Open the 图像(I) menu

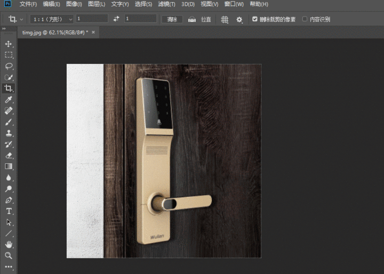(x=75, y=4)
